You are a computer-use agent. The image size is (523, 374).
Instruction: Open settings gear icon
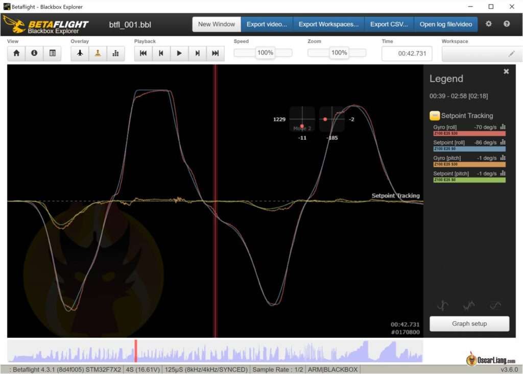tap(489, 23)
